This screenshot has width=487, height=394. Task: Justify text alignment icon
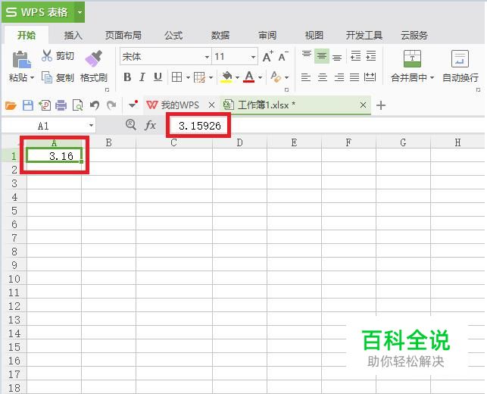coord(354,77)
